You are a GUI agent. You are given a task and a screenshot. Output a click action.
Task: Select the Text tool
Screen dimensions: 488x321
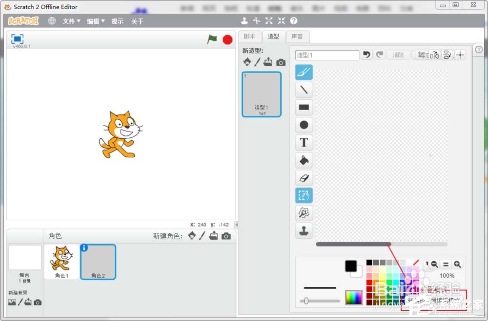(304, 142)
